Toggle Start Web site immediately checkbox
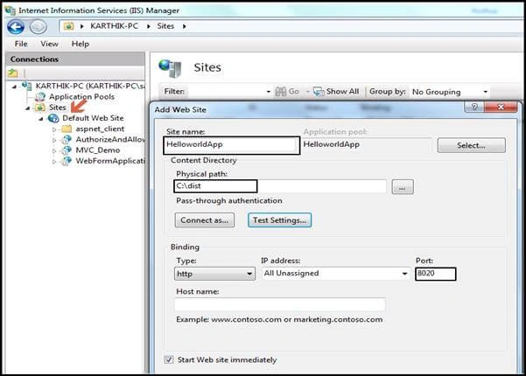 (169, 360)
